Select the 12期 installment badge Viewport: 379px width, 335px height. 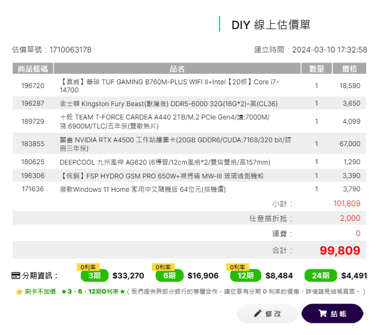click(x=245, y=276)
